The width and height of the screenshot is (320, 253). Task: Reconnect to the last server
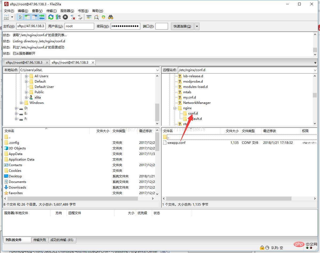[80, 17]
